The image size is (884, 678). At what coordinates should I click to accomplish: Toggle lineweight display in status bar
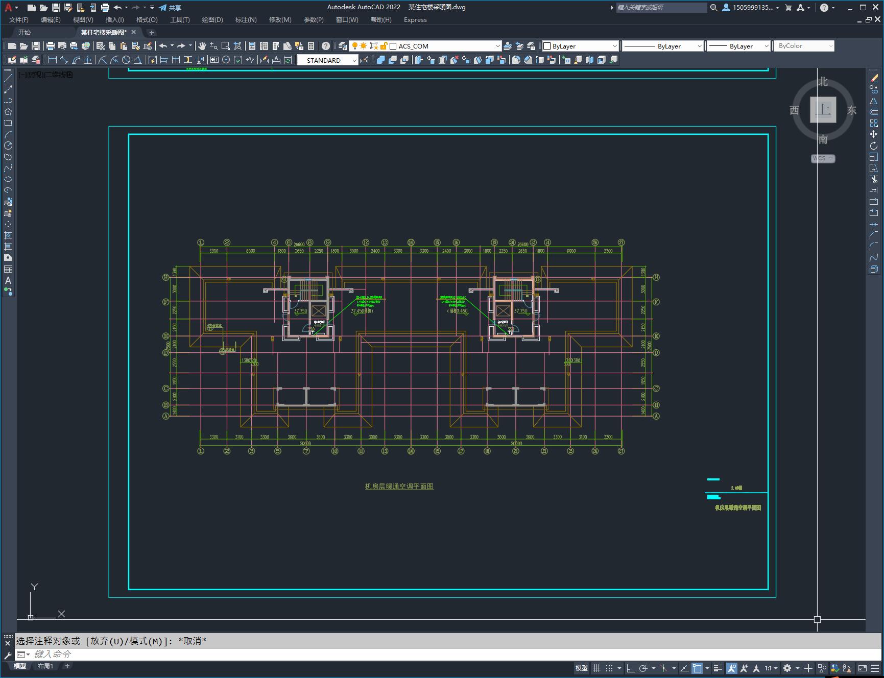pos(718,668)
